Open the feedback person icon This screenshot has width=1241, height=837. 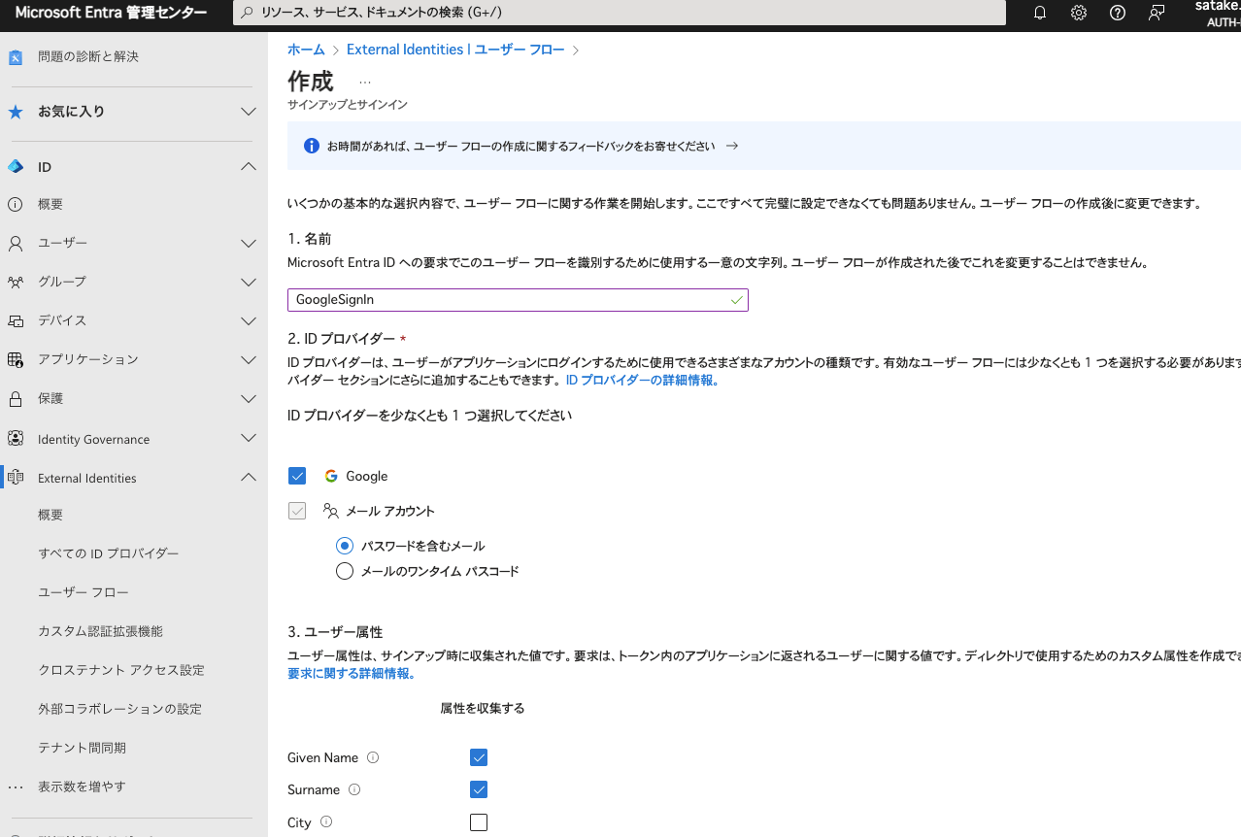pos(1157,13)
